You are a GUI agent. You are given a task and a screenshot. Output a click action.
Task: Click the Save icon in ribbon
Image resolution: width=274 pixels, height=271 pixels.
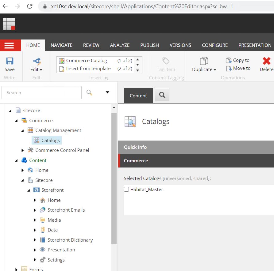10,61
